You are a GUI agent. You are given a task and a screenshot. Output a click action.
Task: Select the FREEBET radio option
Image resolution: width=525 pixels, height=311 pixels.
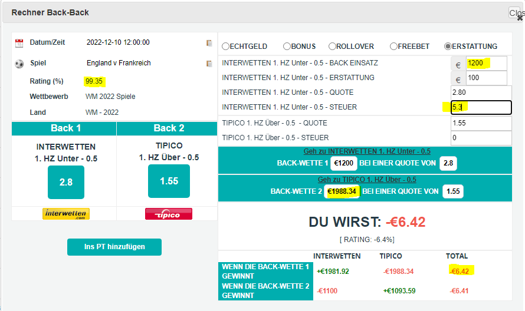(393, 47)
